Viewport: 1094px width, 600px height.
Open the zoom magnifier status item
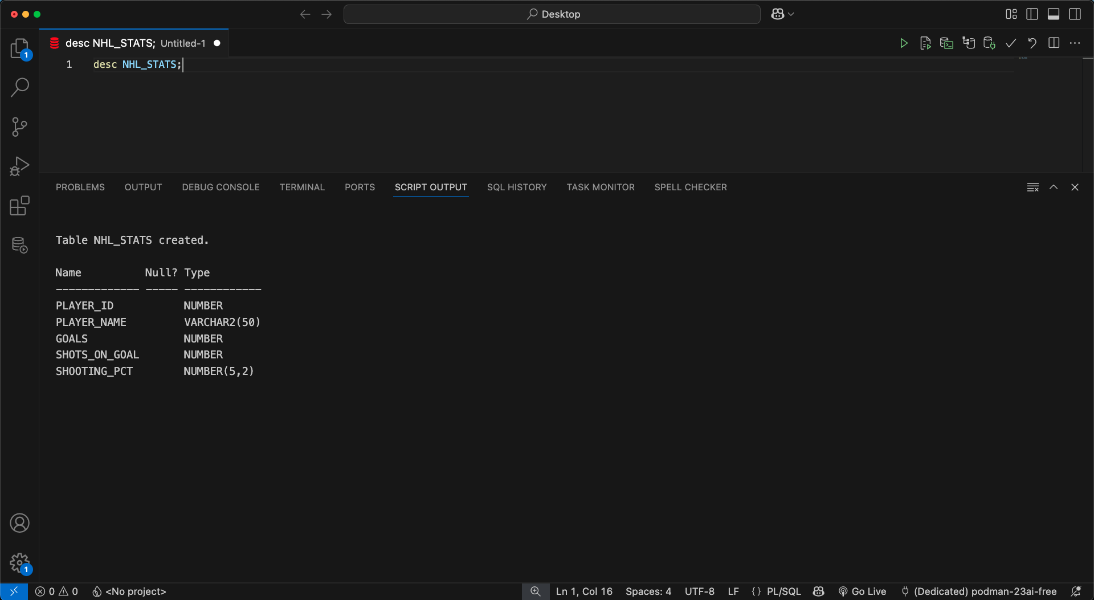(x=536, y=591)
